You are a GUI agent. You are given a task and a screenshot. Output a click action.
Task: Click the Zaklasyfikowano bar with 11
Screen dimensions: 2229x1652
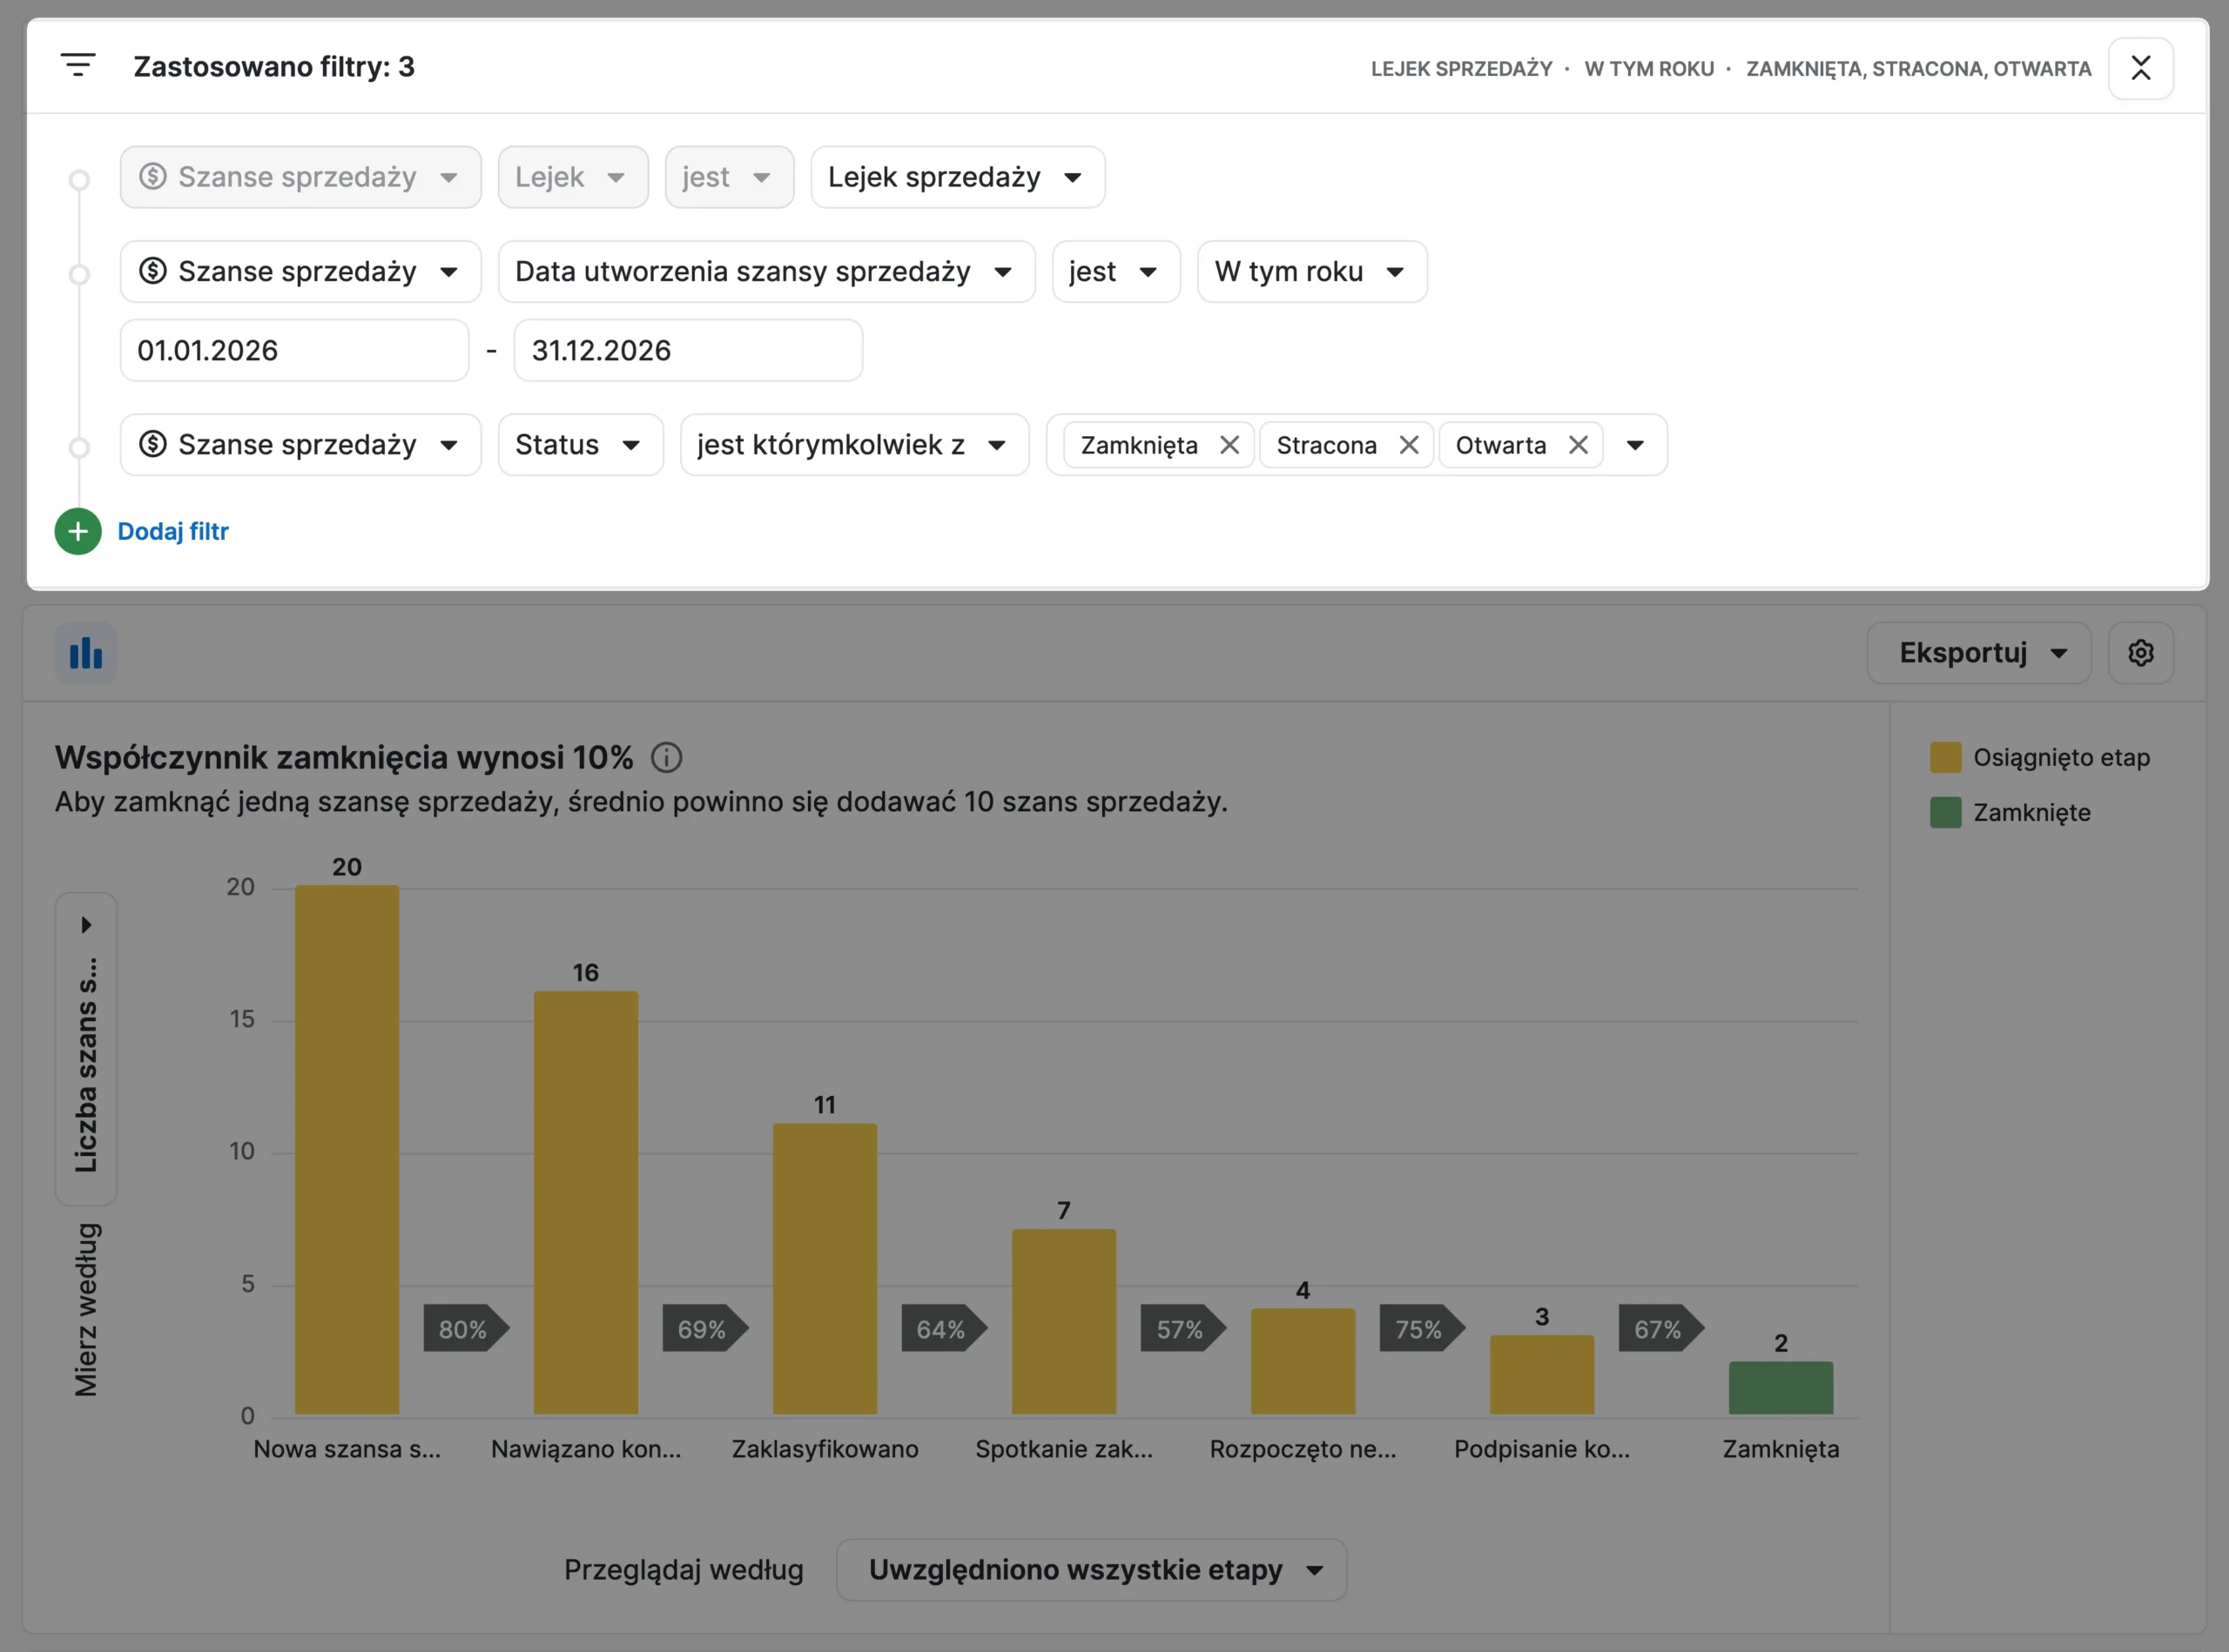[x=825, y=1269]
